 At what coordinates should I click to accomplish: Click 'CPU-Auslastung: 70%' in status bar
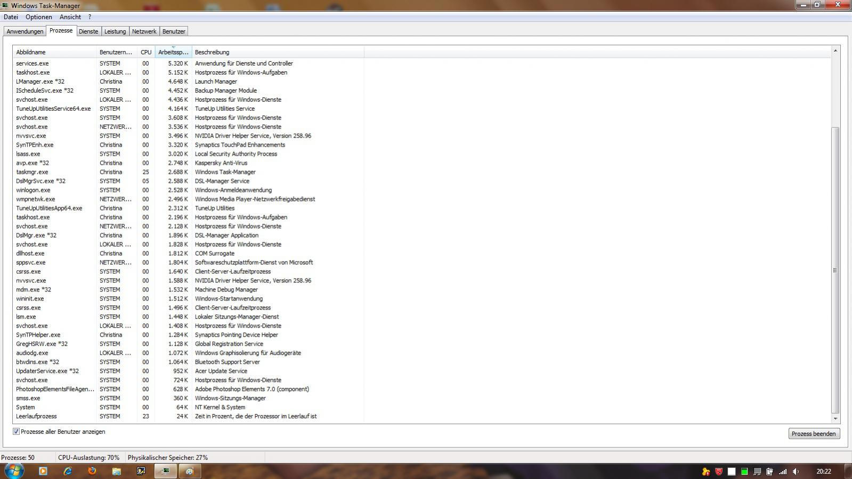tap(89, 458)
